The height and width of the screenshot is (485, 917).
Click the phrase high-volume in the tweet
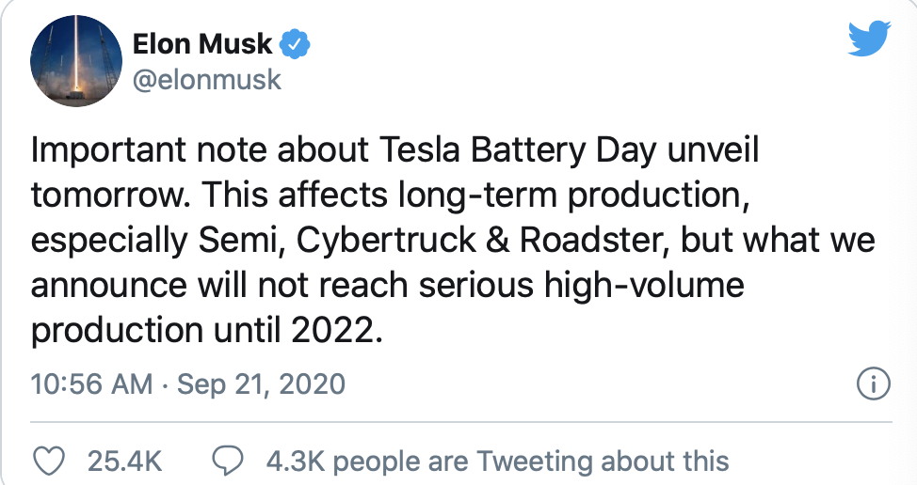pyautogui.click(x=644, y=286)
